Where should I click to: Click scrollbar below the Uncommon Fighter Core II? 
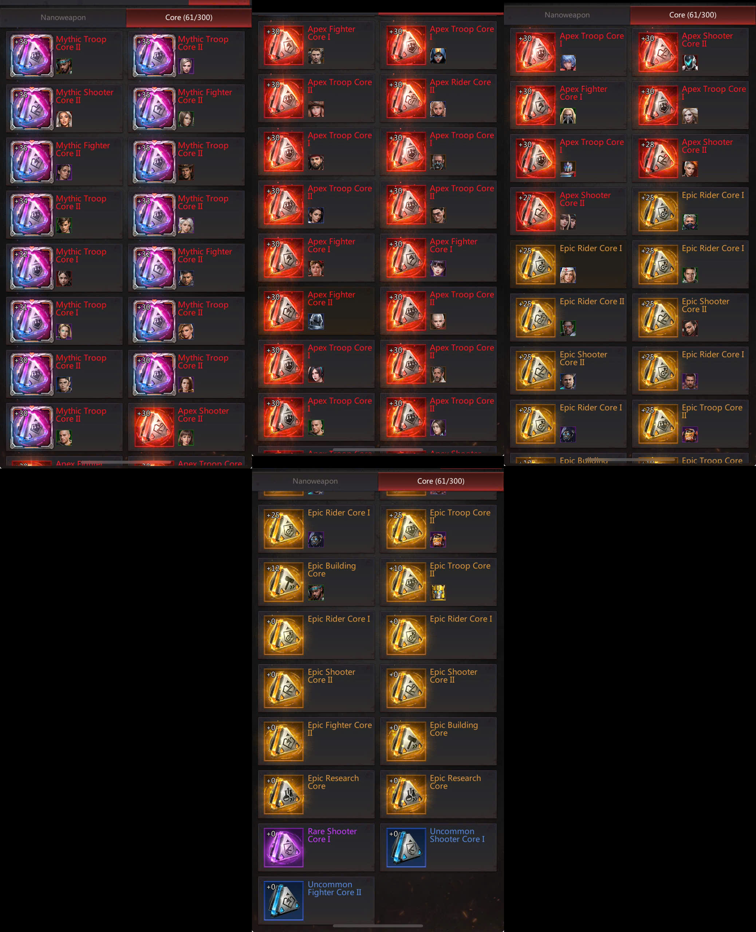pos(378,926)
